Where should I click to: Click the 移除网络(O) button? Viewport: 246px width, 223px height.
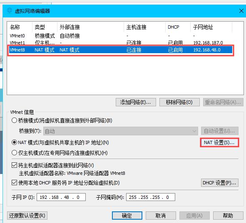(179, 102)
